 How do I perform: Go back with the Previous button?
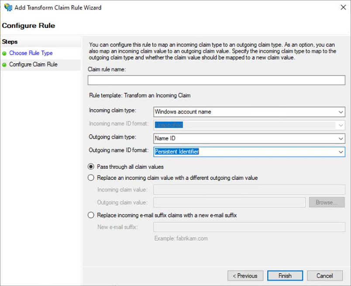pos(245,276)
